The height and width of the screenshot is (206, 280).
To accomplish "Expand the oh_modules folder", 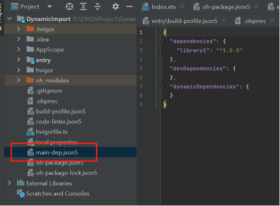I will coord(19,80).
